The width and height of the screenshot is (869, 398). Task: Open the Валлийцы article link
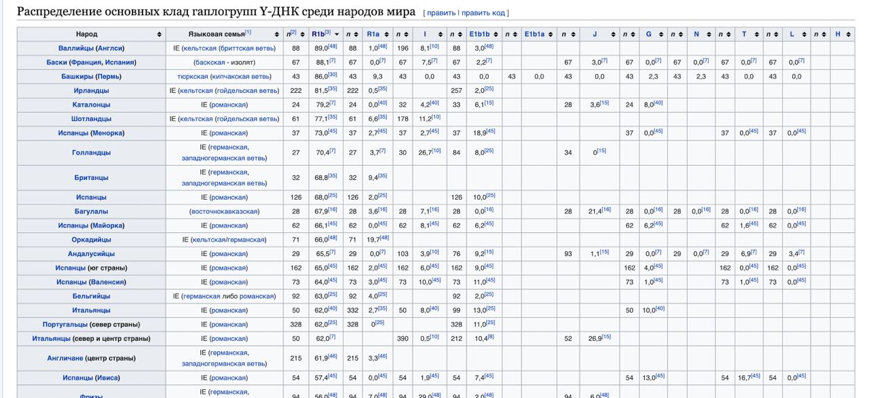coord(75,48)
